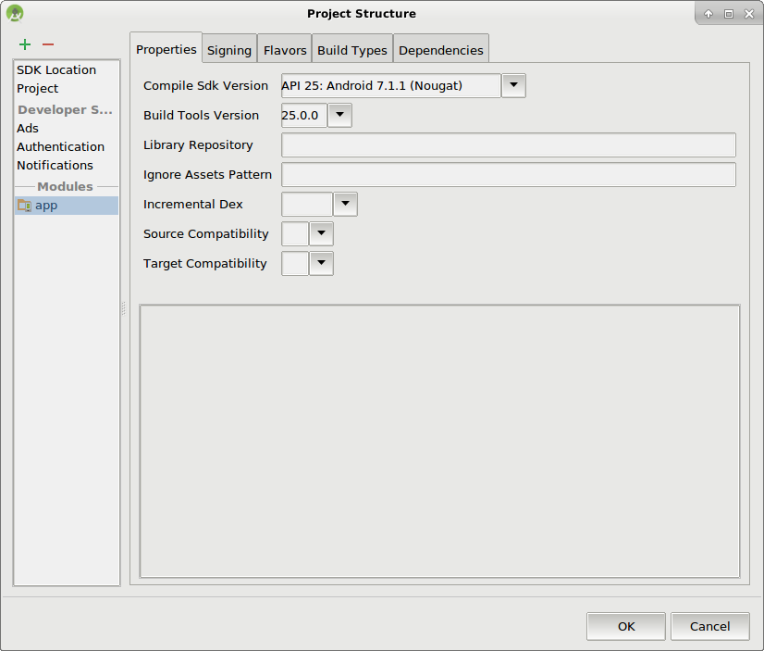Click the Compile Sdk Version dropdown arrow
764x651 pixels.
tap(513, 85)
